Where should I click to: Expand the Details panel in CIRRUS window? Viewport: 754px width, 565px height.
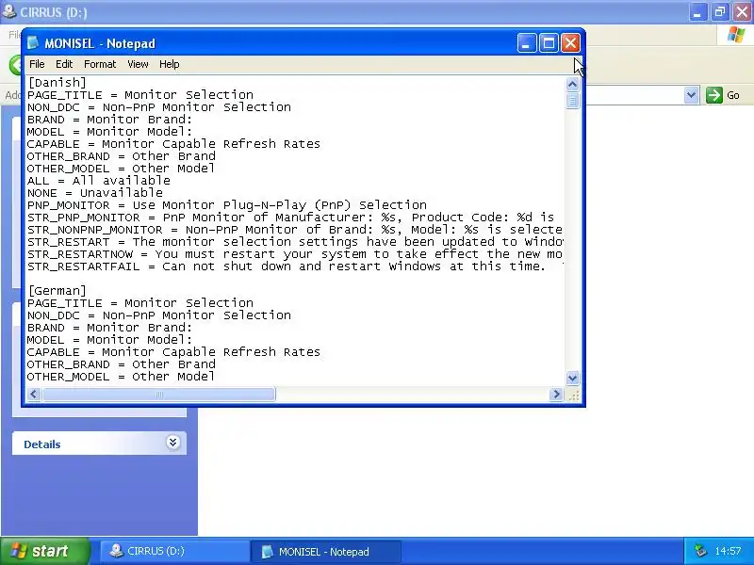(x=172, y=443)
